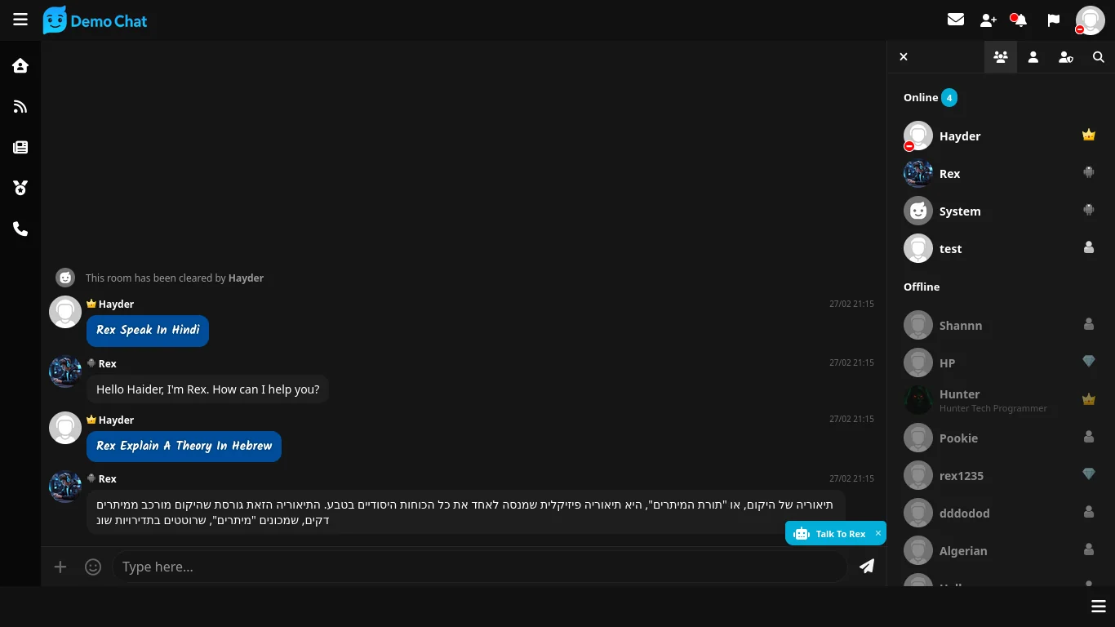
Task: Dismiss the Talk To Rex popup
Action: tap(878, 533)
